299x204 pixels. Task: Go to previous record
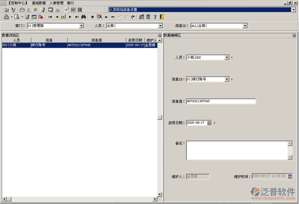tap(57, 17)
